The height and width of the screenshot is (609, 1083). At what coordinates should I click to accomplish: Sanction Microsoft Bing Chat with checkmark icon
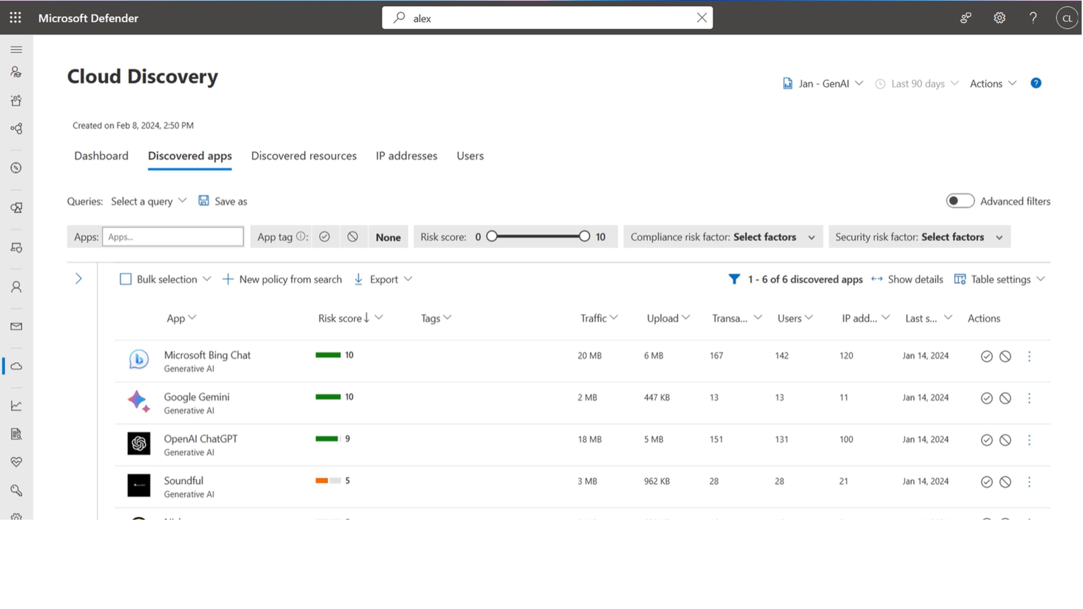point(986,356)
